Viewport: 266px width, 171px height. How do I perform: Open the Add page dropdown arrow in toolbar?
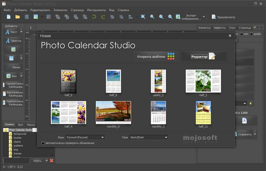pyautogui.click(x=42, y=17)
